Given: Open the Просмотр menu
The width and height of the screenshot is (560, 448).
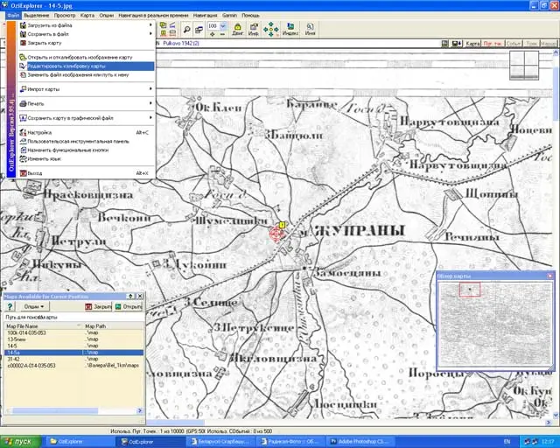Looking at the screenshot, I should tap(65, 16).
